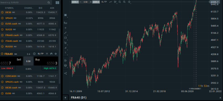Open FRA40 chart from the candlestick icon in panel

[51, 54]
